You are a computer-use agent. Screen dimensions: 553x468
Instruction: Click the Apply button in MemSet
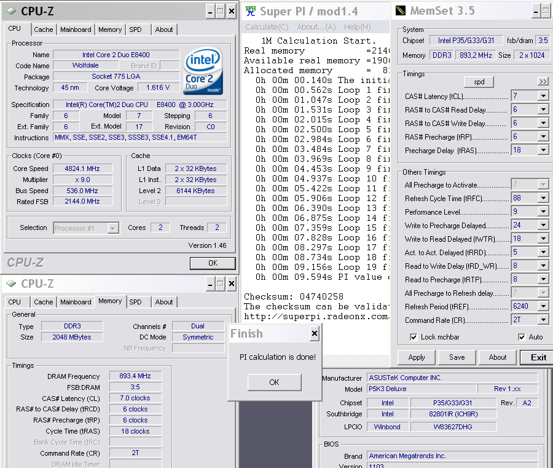417,357
